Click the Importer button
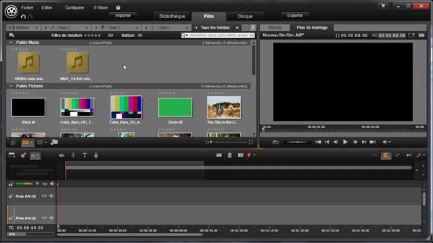Viewport: 433px width, 243px height. pos(123,16)
